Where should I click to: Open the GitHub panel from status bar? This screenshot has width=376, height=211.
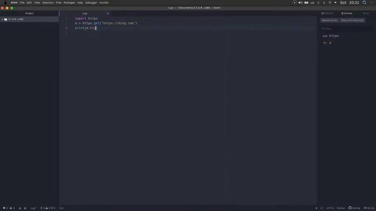pyautogui.click(x=354, y=208)
